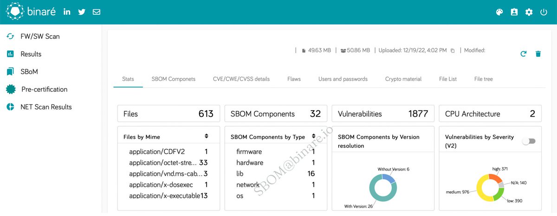Select the os component type row
Image resolution: width=557 pixels, height=216 pixels.
pos(276,196)
